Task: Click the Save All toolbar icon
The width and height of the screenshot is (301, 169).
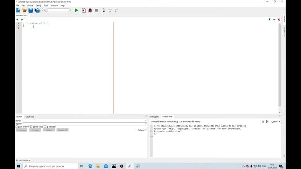Action: point(37,10)
